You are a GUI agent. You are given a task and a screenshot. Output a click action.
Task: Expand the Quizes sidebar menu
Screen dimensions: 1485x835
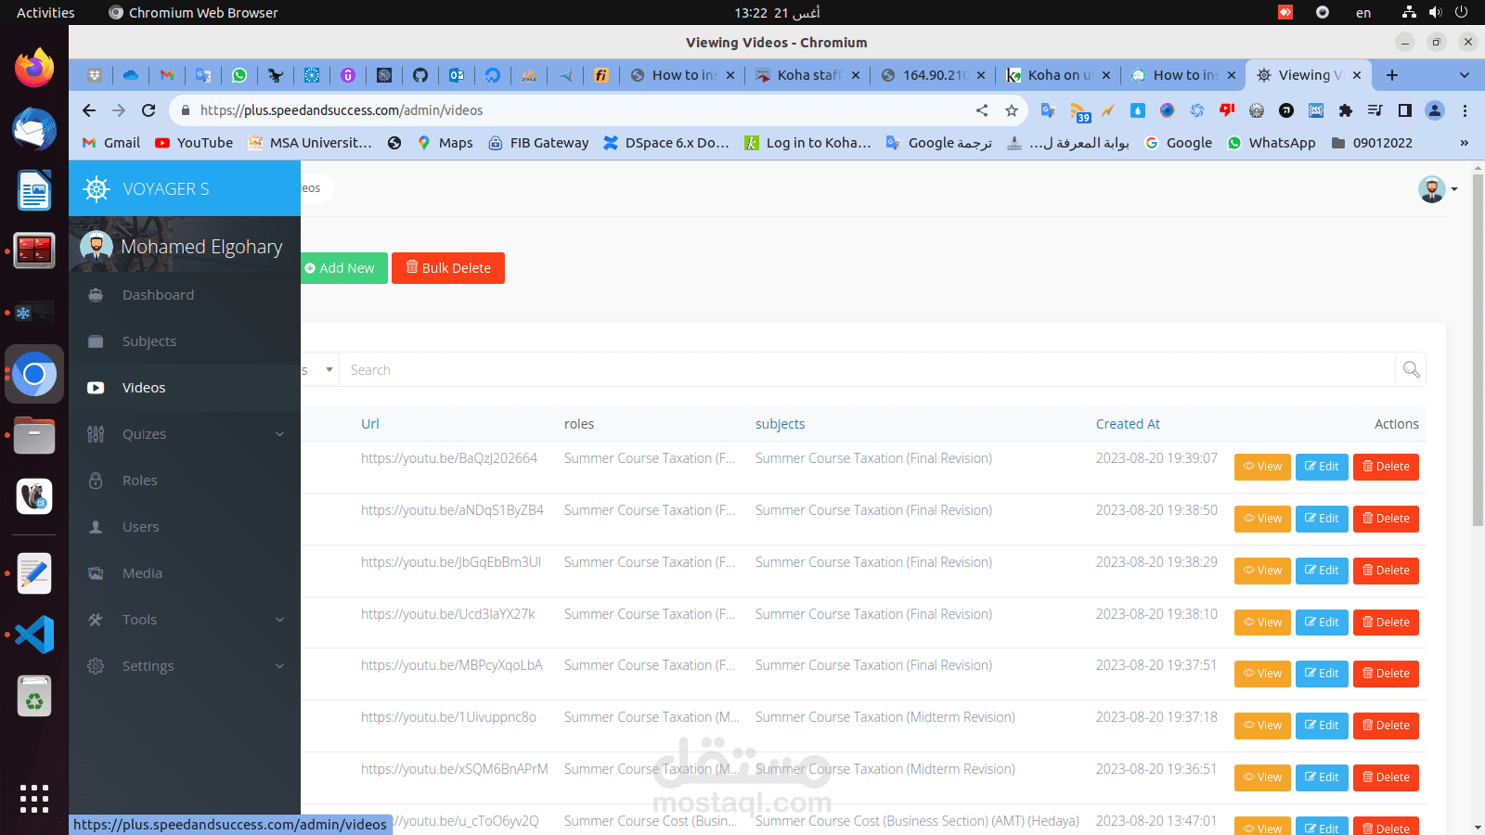185,434
